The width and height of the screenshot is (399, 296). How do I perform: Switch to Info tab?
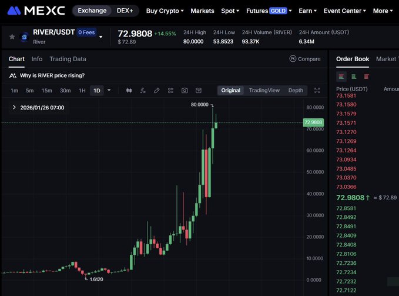coord(37,59)
